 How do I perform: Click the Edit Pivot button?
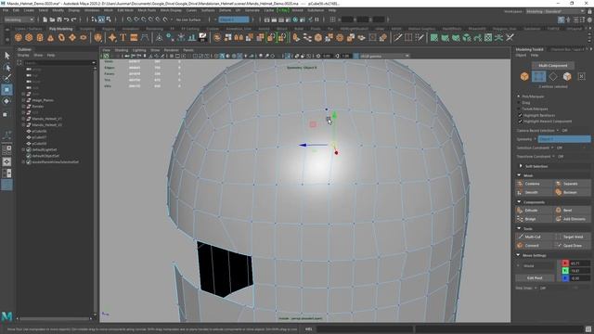535,278
